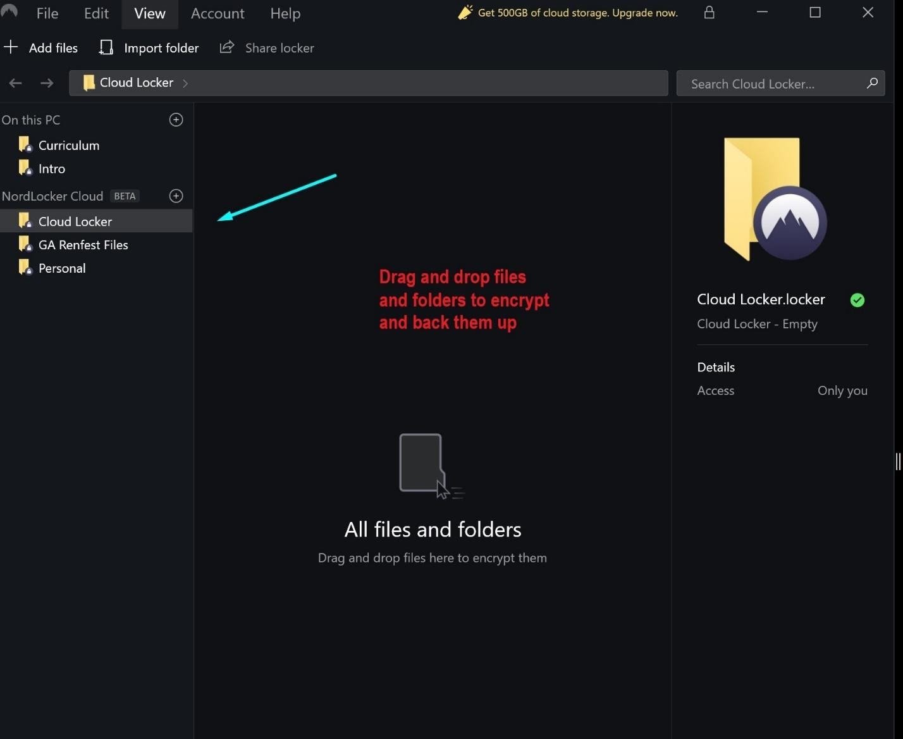Click the file drop placeholder icon
The width and height of the screenshot is (903, 739).
[x=431, y=466]
